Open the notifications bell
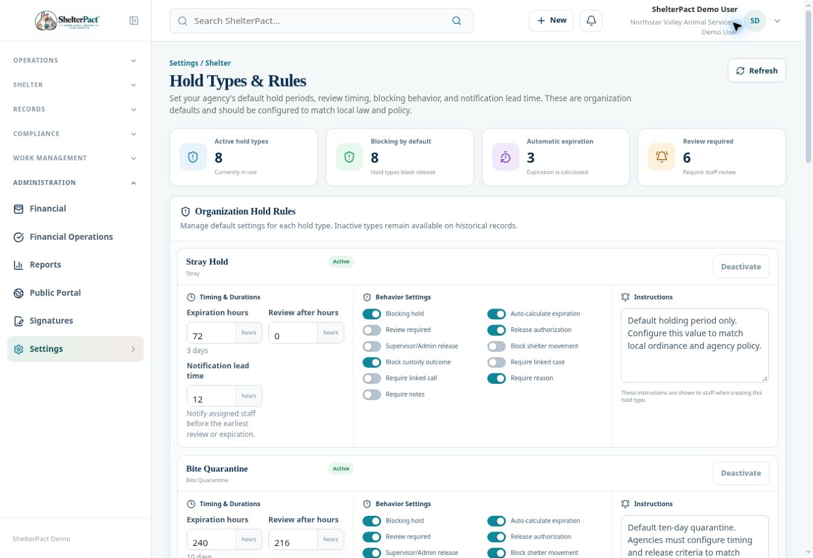This screenshot has width=813, height=558. coord(591,20)
